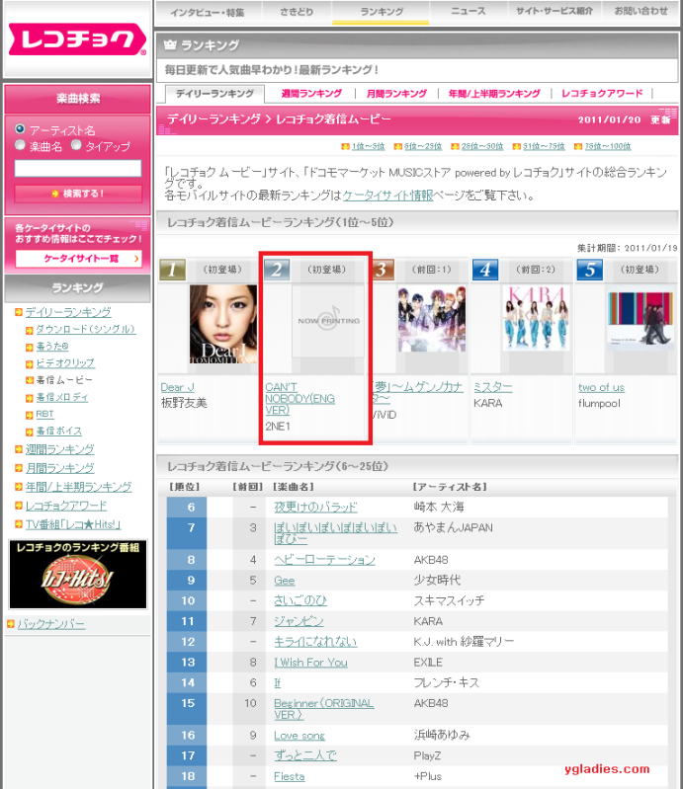The image size is (683, 789).
Task: Open sidebar 年間/上半期ランキング link
Action: click(x=78, y=487)
